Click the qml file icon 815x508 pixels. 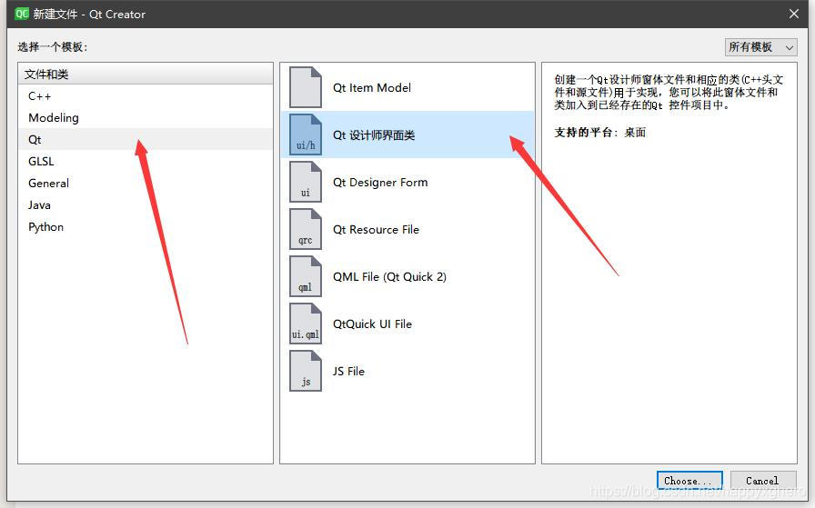pos(305,276)
